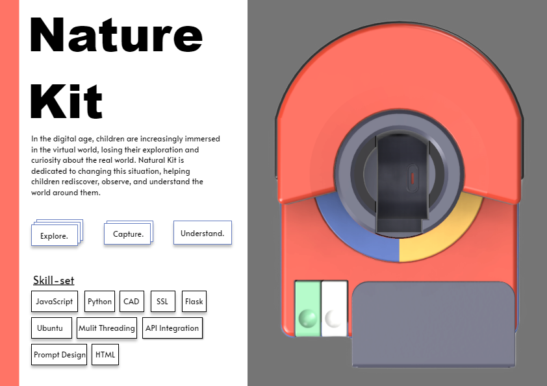This screenshot has height=386, width=547.
Task: Select the JavaScript skill tag
Action: [54, 301]
